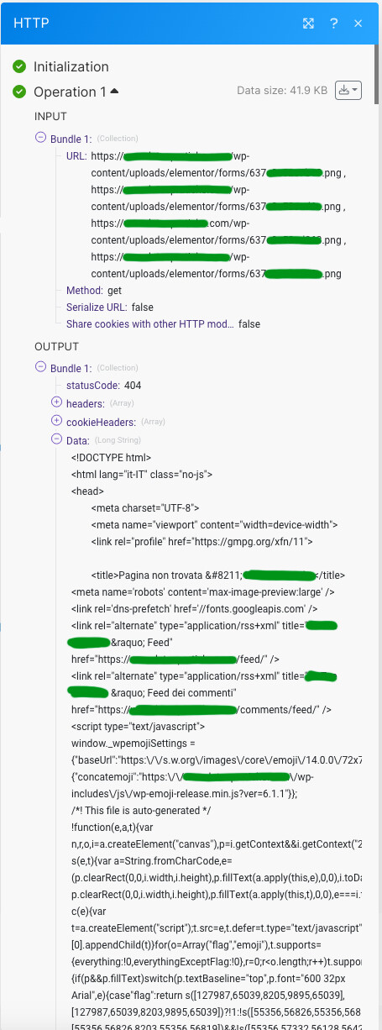Open the help question mark icon

click(334, 23)
